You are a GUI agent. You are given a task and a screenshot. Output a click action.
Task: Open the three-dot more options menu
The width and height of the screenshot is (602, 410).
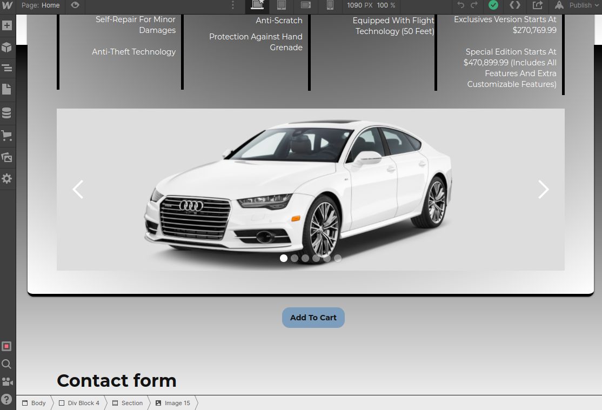click(233, 5)
